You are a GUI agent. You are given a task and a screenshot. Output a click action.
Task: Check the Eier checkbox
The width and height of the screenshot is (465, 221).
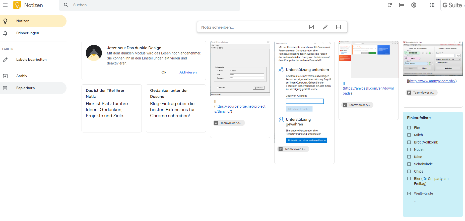[x=409, y=128]
